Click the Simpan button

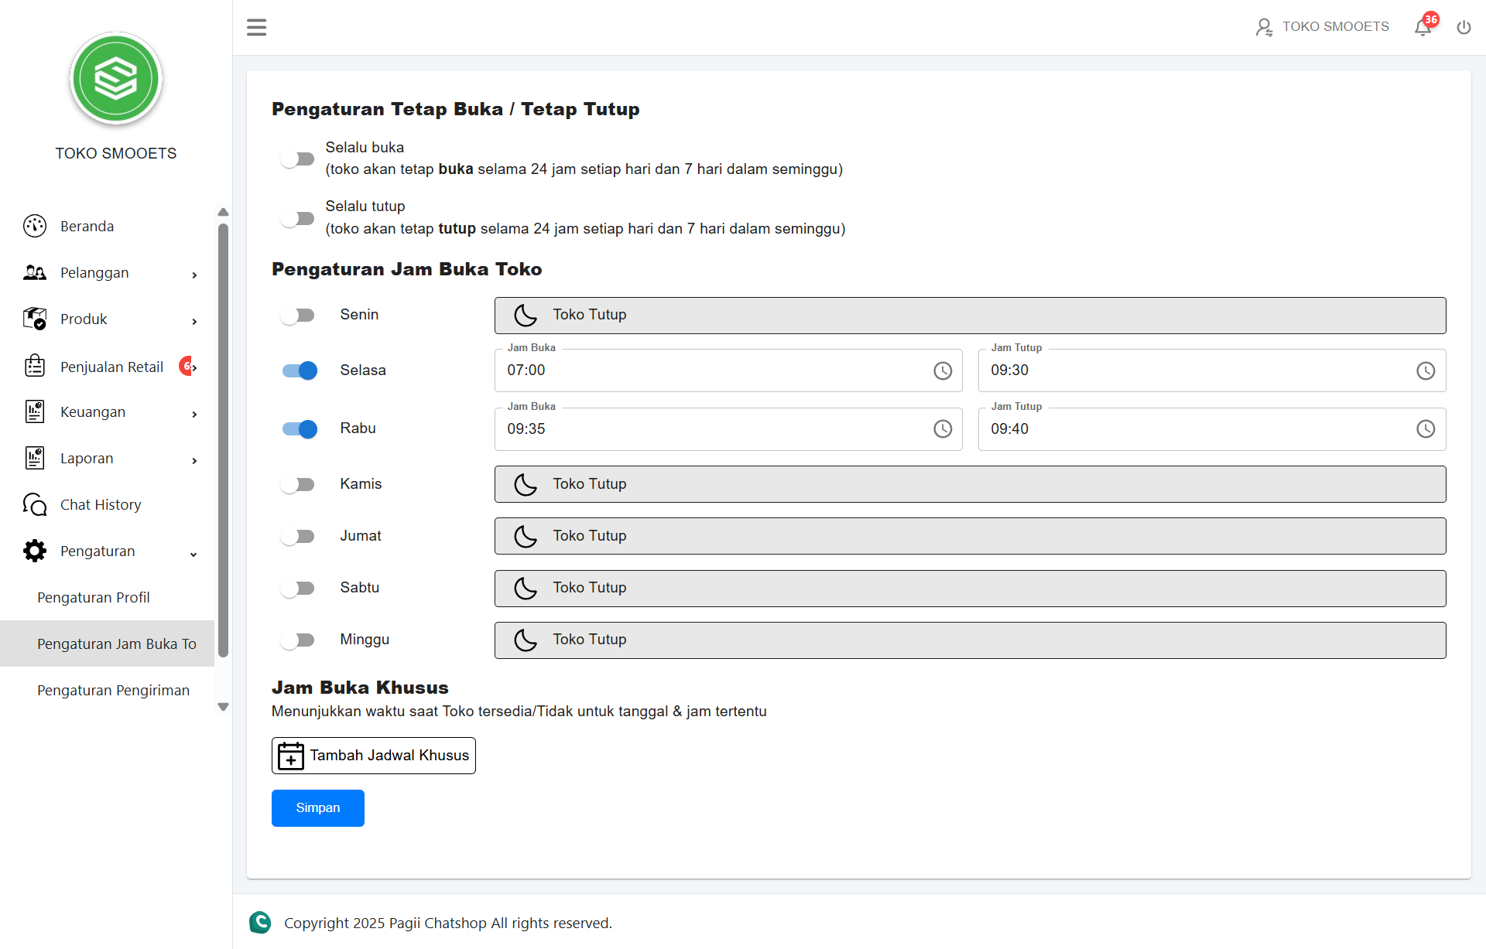pyautogui.click(x=317, y=807)
